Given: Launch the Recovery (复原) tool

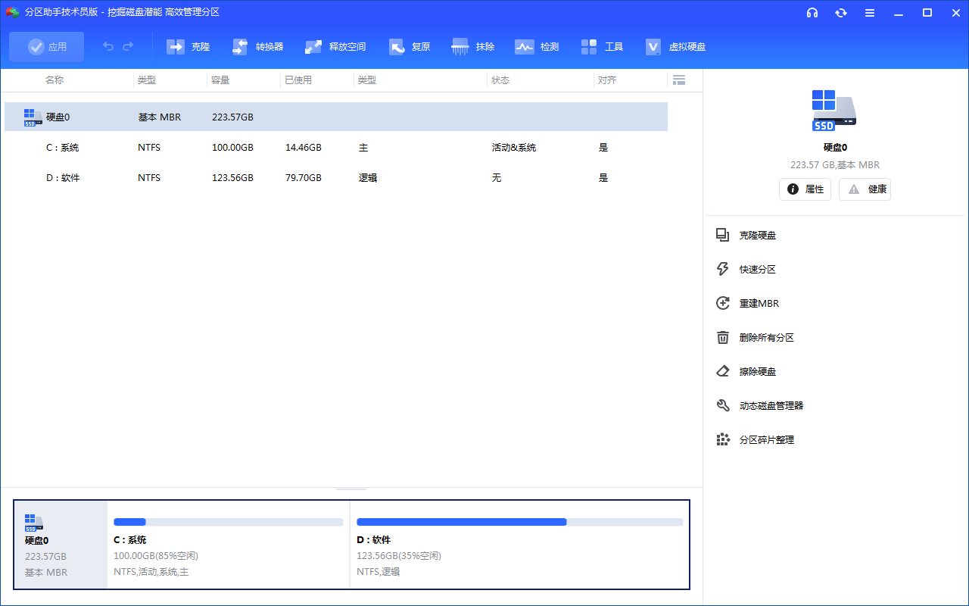Looking at the screenshot, I should click(410, 46).
